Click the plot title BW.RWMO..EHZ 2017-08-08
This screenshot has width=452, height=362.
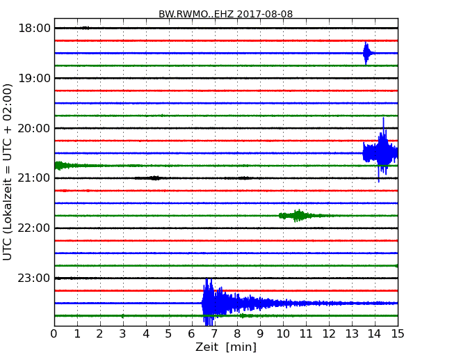point(226,14)
